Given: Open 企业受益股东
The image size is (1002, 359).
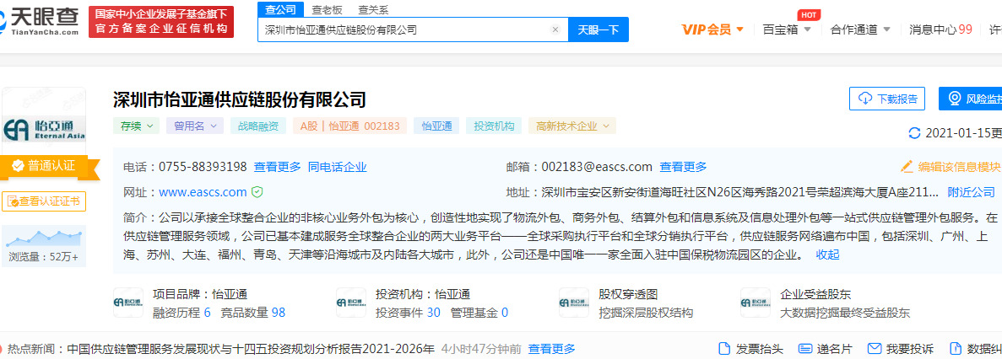Looking at the screenshot, I should pyautogui.click(x=816, y=295).
